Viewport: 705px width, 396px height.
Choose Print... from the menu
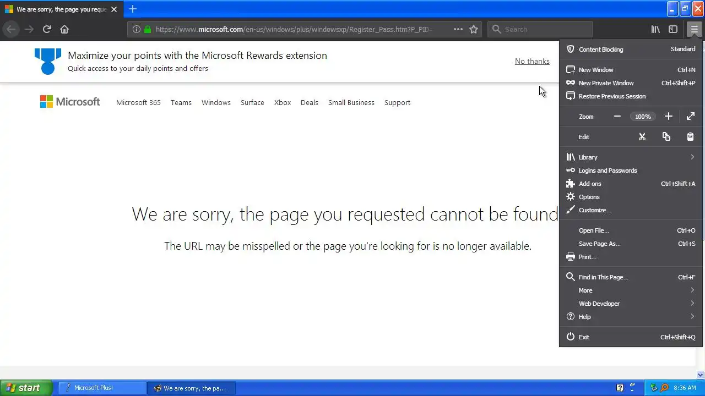[x=631, y=257]
